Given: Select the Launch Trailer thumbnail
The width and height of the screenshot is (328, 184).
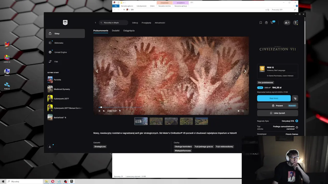Looking at the screenshot, I should pos(141,121).
